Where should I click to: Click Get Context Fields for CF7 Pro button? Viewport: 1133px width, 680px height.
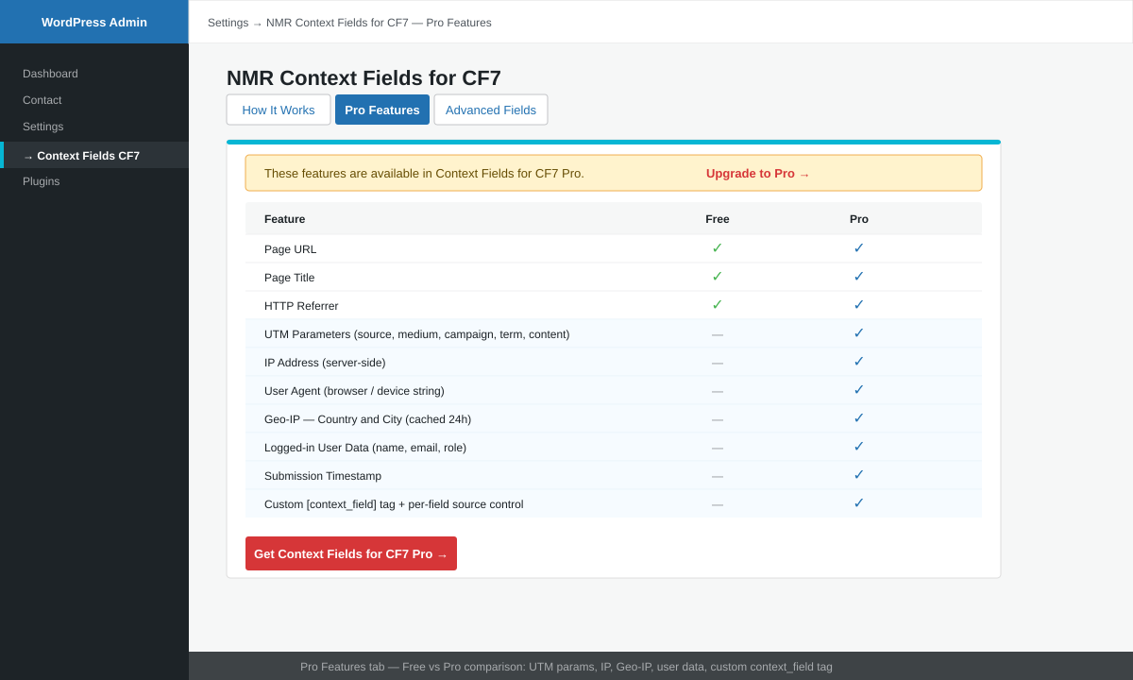pos(351,553)
